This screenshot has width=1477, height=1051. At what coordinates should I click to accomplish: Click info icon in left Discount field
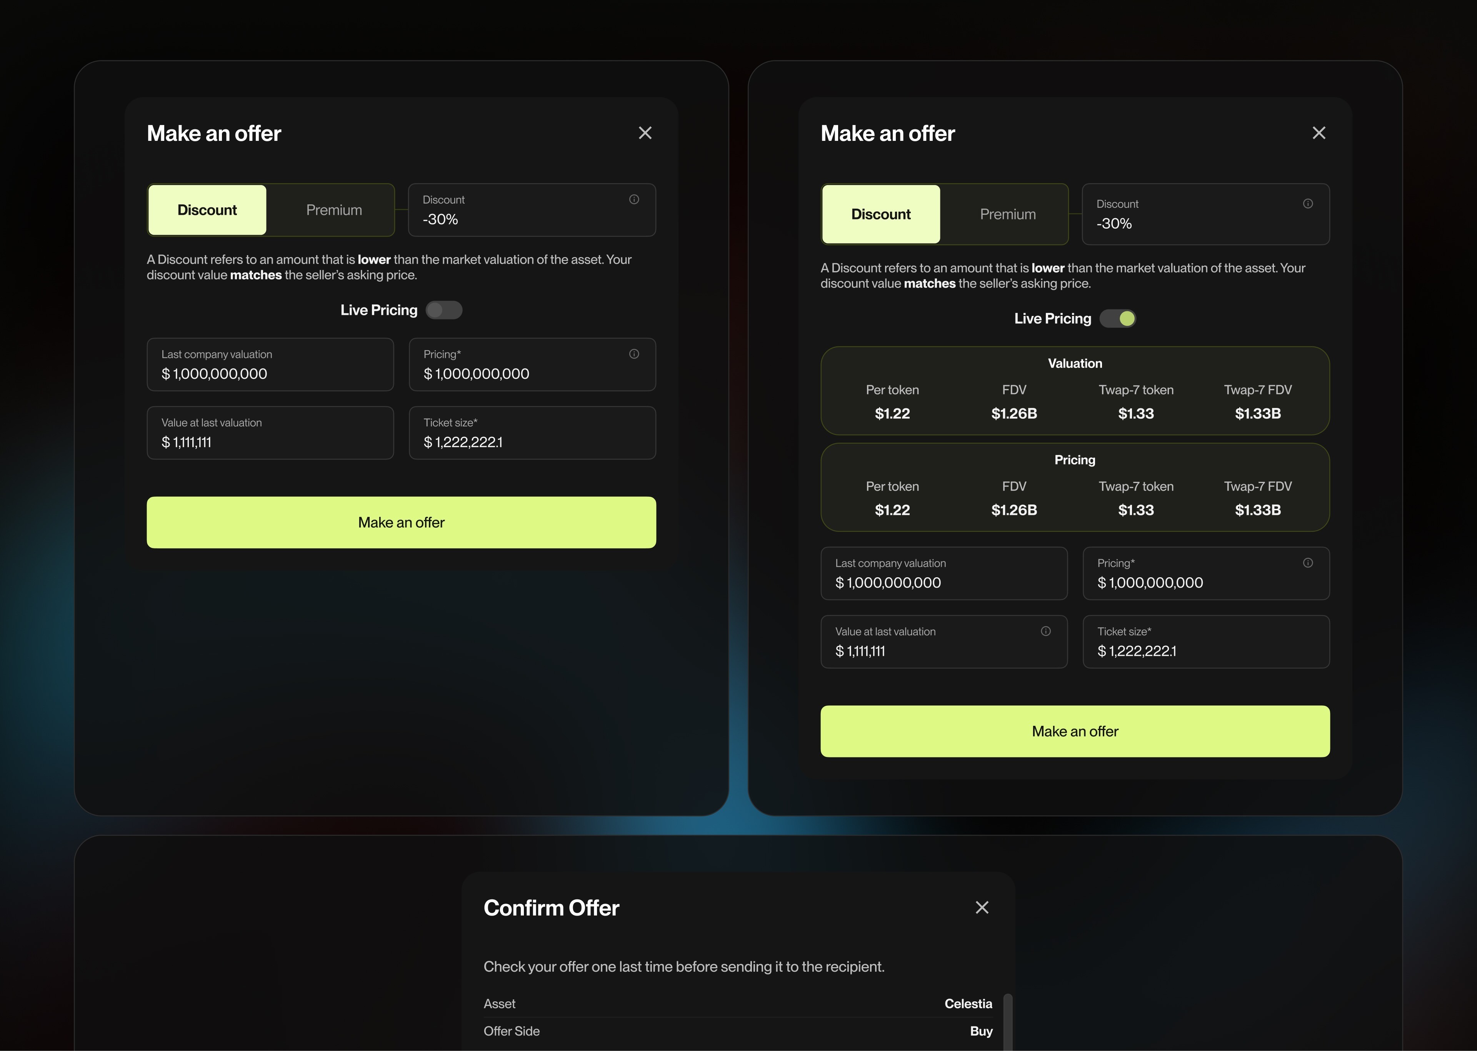point(634,199)
